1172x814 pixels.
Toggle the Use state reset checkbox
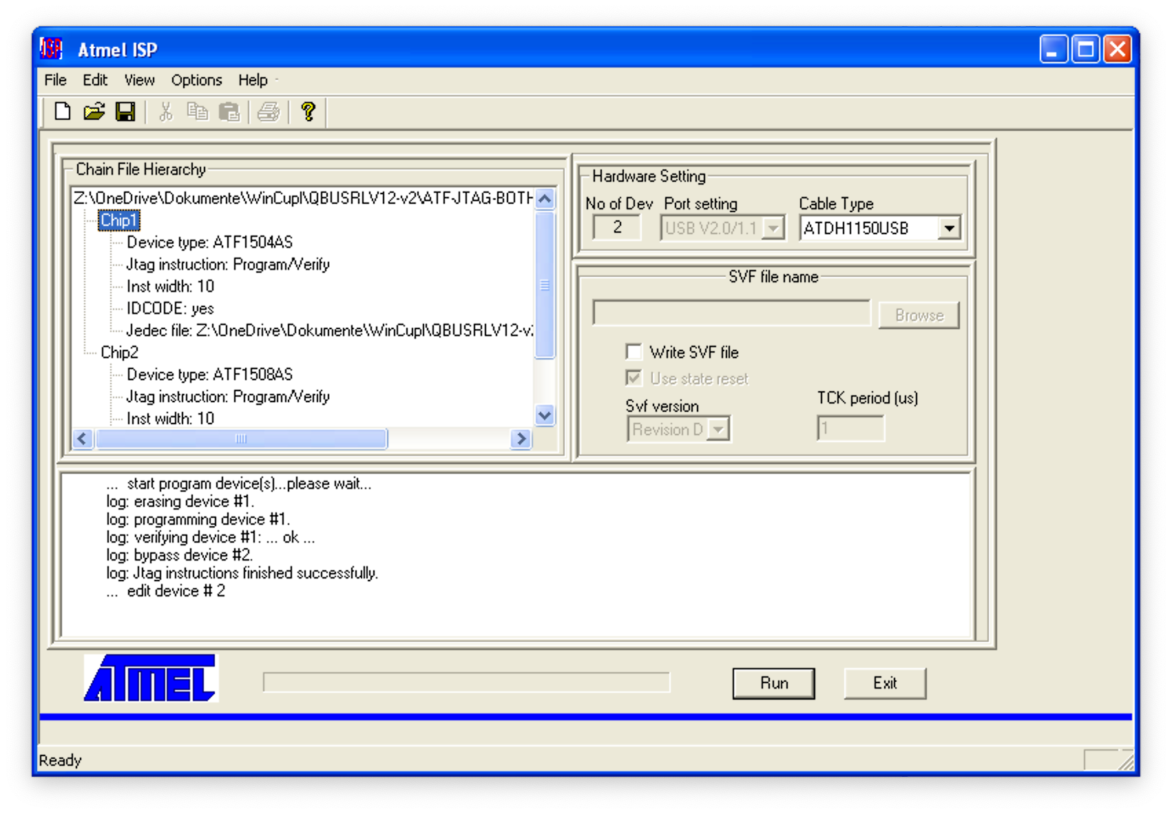[634, 378]
